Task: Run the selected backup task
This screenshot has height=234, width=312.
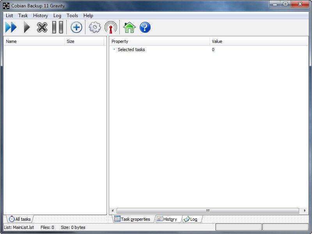Action: [26, 27]
